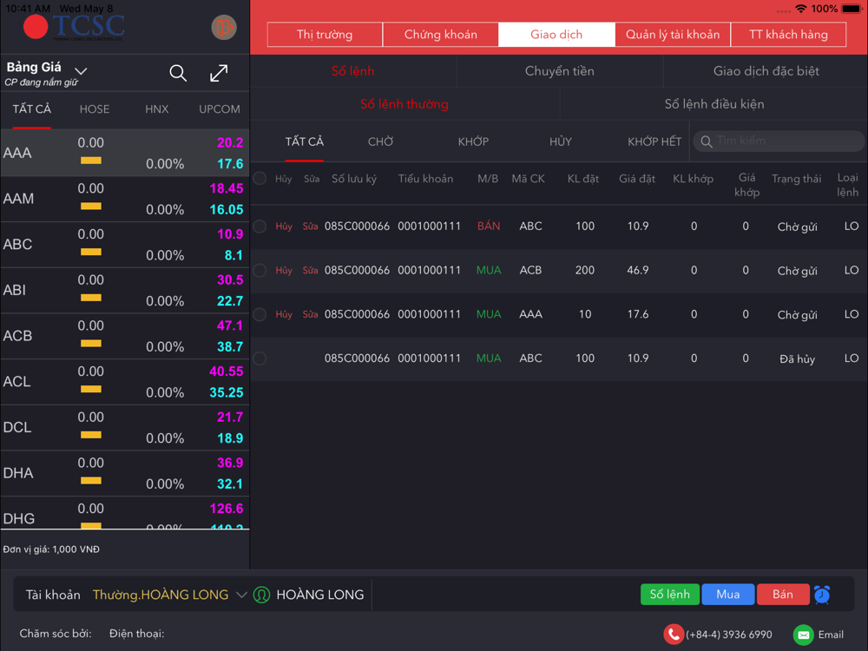Image resolution: width=868 pixels, height=651 pixels.
Task: Click the green user avatar icon near HOÀNG LONG
Action: pyautogui.click(x=261, y=595)
